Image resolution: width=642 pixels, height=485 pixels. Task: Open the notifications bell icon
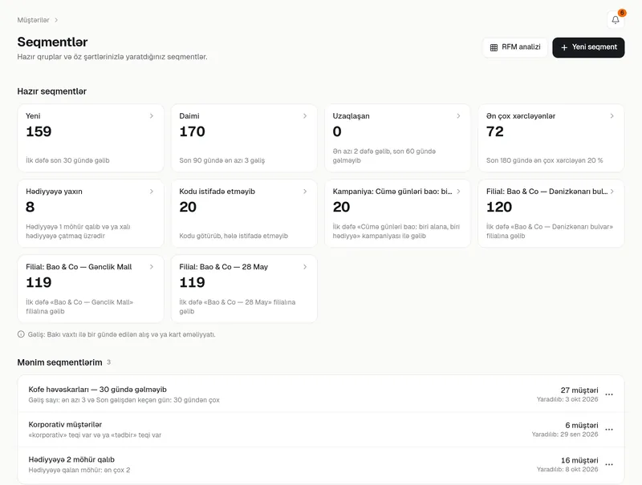(616, 19)
